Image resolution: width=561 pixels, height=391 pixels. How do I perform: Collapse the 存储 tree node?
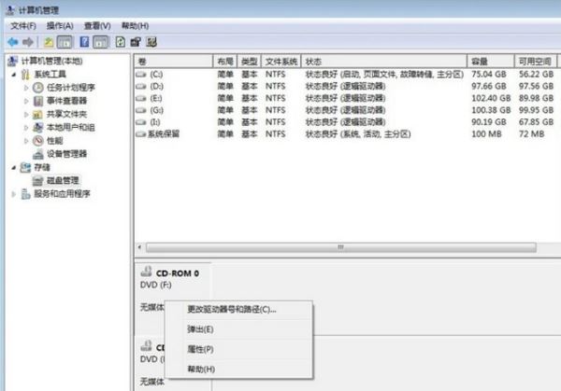pos(12,167)
